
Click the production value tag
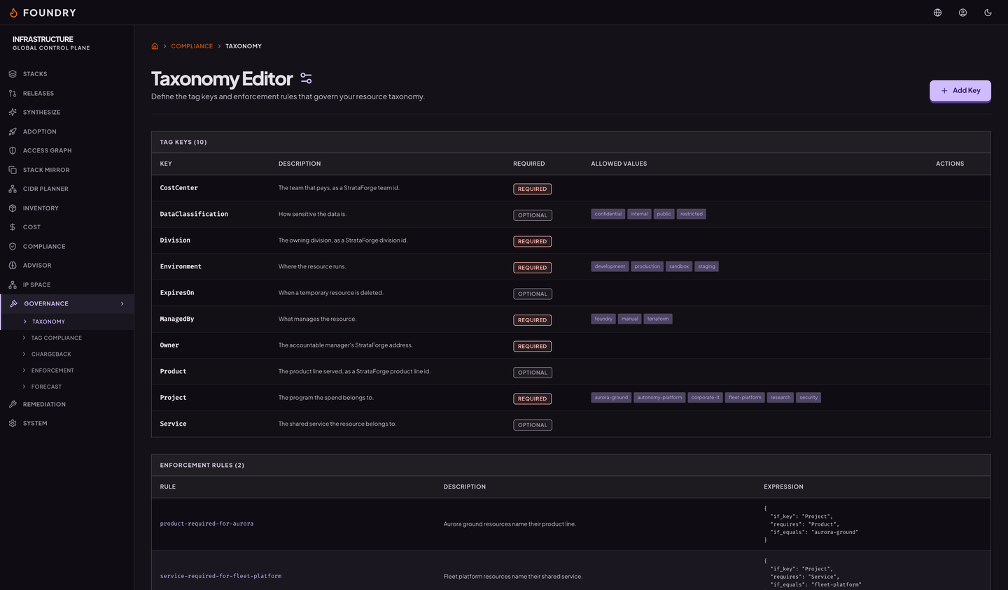(647, 266)
